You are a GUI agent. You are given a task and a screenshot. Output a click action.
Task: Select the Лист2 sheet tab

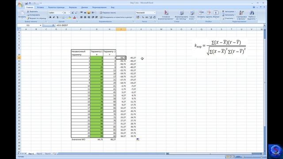point(39,154)
